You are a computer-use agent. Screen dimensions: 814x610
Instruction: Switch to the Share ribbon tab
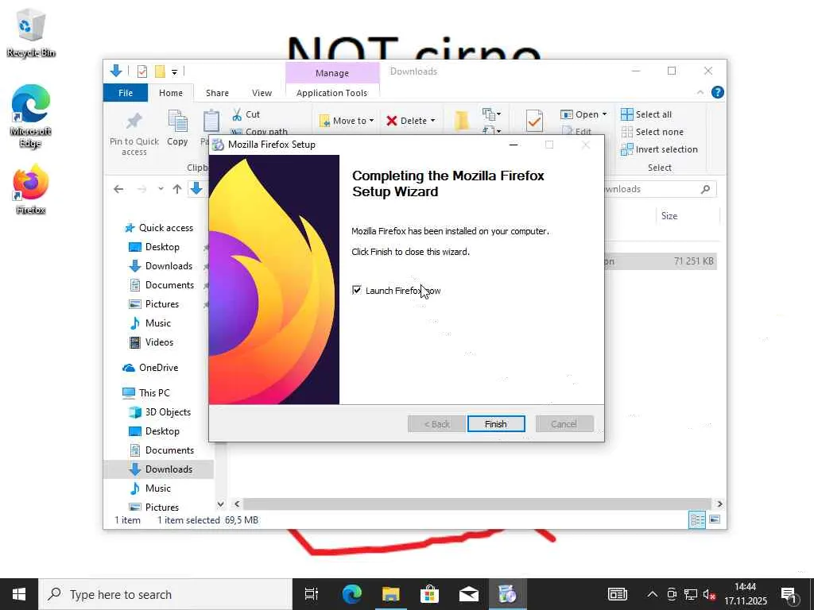[217, 93]
